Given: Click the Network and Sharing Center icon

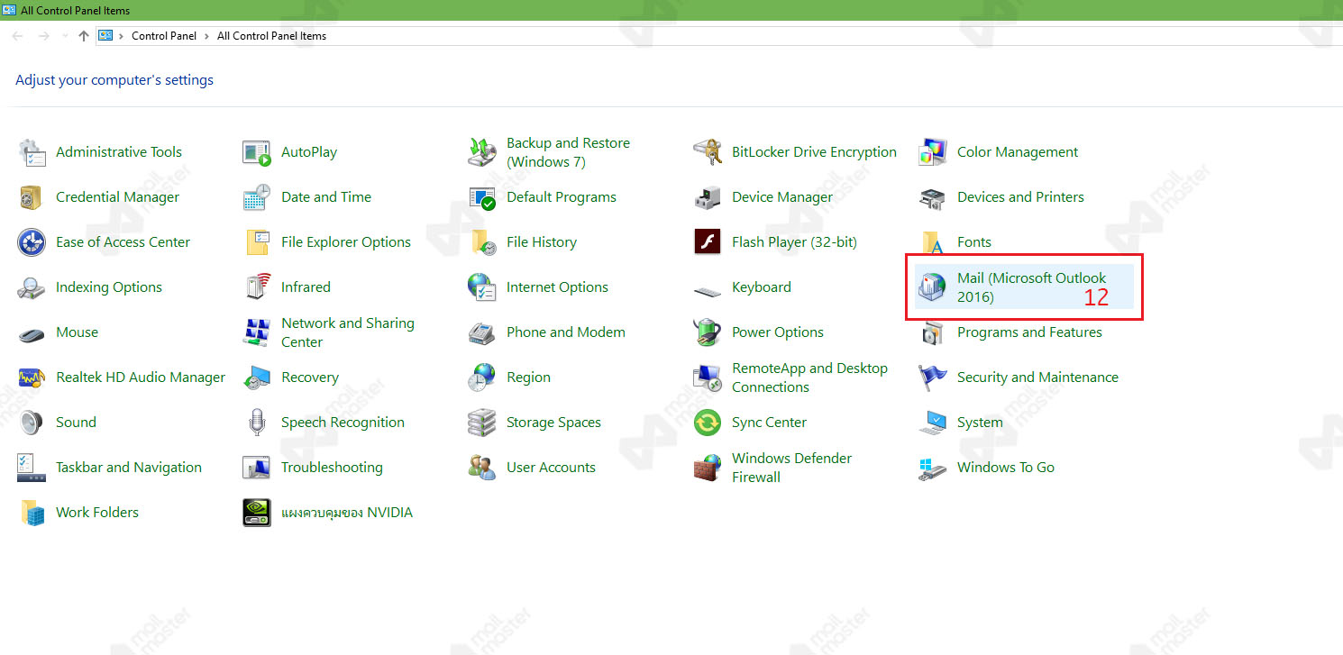Looking at the screenshot, I should [x=257, y=332].
